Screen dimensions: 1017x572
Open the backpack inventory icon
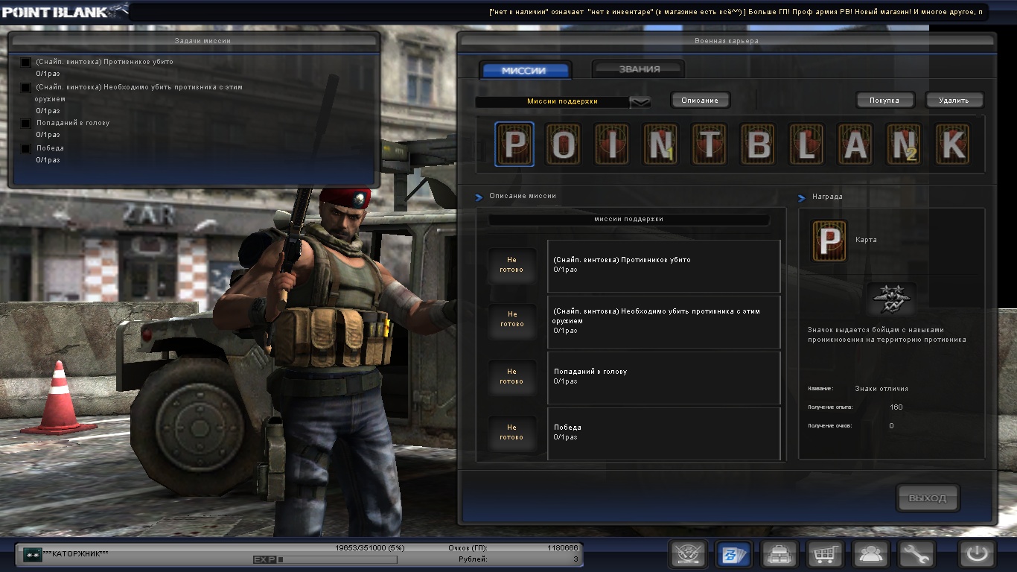(779, 554)
